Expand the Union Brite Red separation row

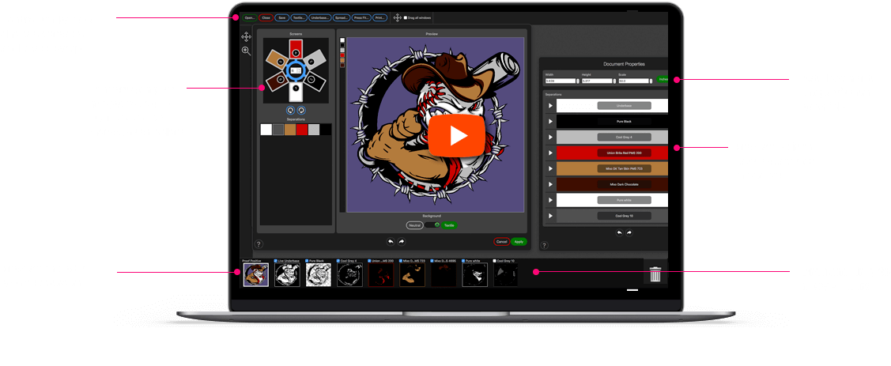(x=550, y=153)
